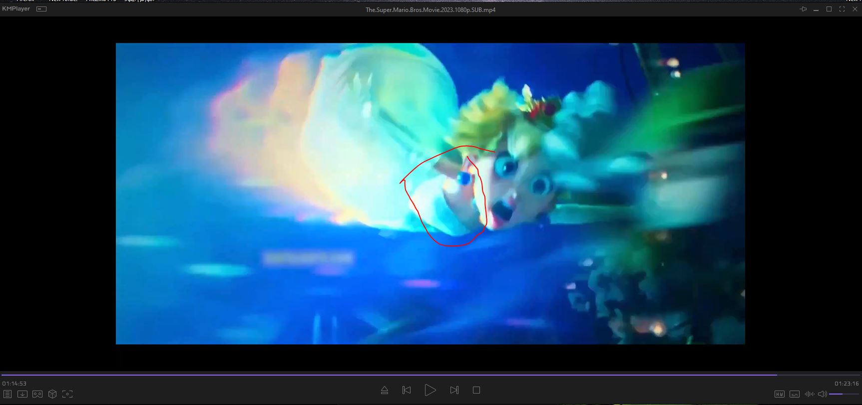Click the screen capture icon
The width and height of the screenshot is (862, 405).
coord(67,394)
